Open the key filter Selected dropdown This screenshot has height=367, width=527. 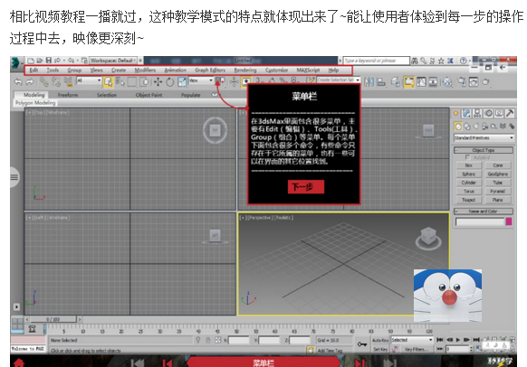pos(412,340)
